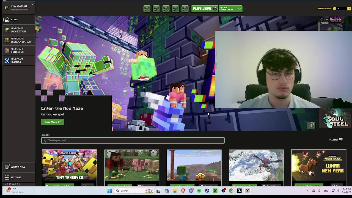Click the Bedrock Edition sidebar icon
Image resolution: width=352 pixels, height=198 pixels.
click(x=7, y=40)
